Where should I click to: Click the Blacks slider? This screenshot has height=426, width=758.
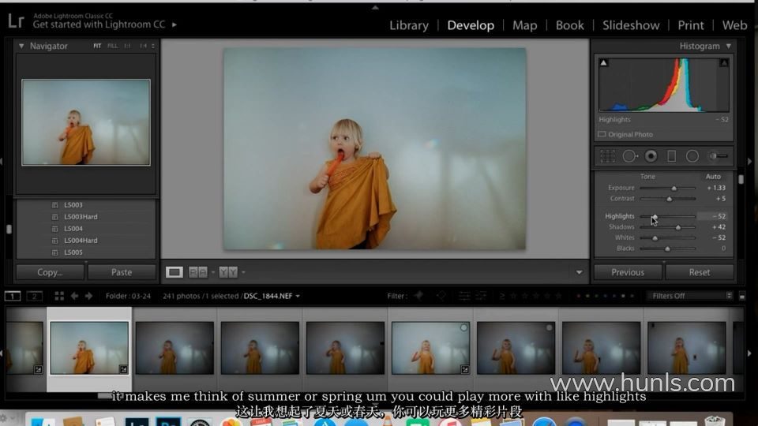coord(668,248)
